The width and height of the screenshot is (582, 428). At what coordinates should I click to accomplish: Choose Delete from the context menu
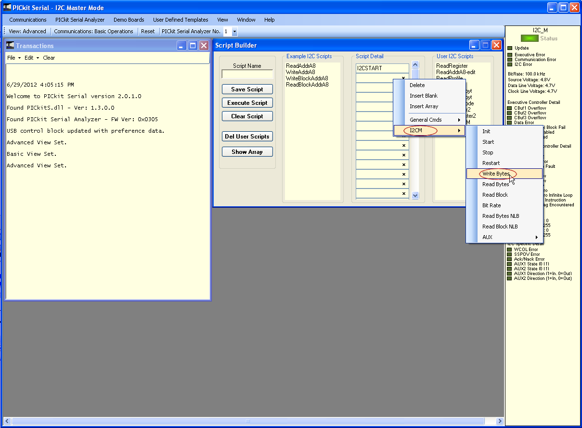pyautogui.click(x=429, y=85)
